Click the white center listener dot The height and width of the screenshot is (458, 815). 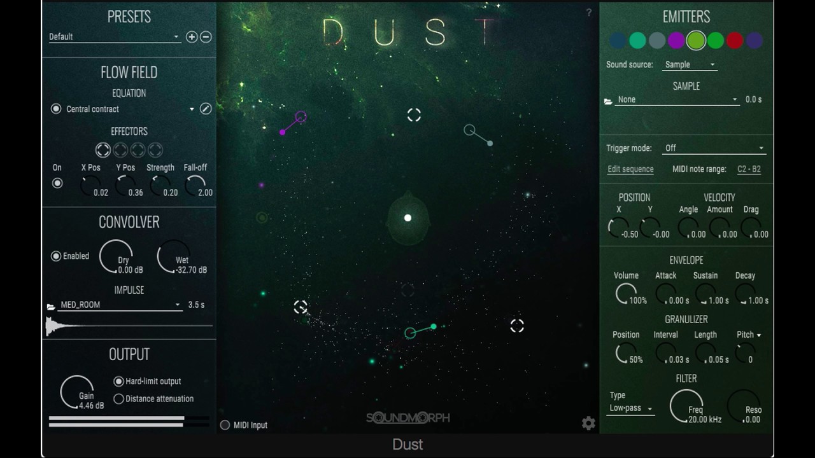click(407, 218)
